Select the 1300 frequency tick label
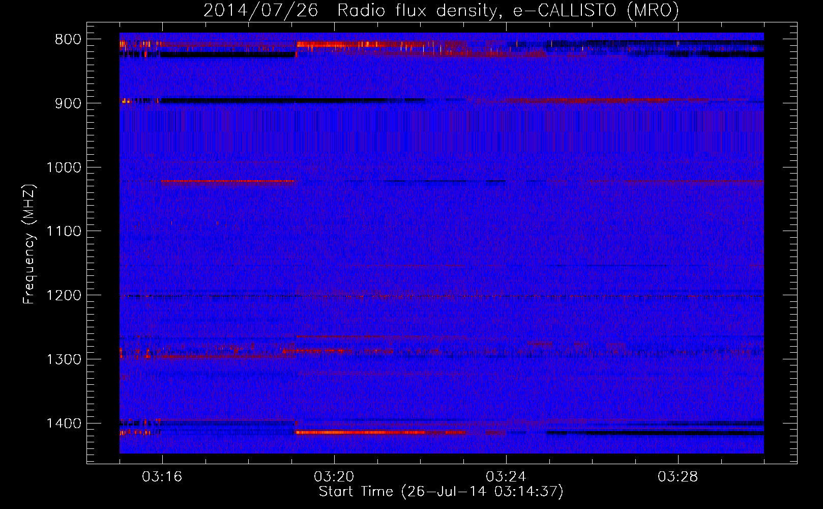823x509 pixels. [x=64, y=359]
